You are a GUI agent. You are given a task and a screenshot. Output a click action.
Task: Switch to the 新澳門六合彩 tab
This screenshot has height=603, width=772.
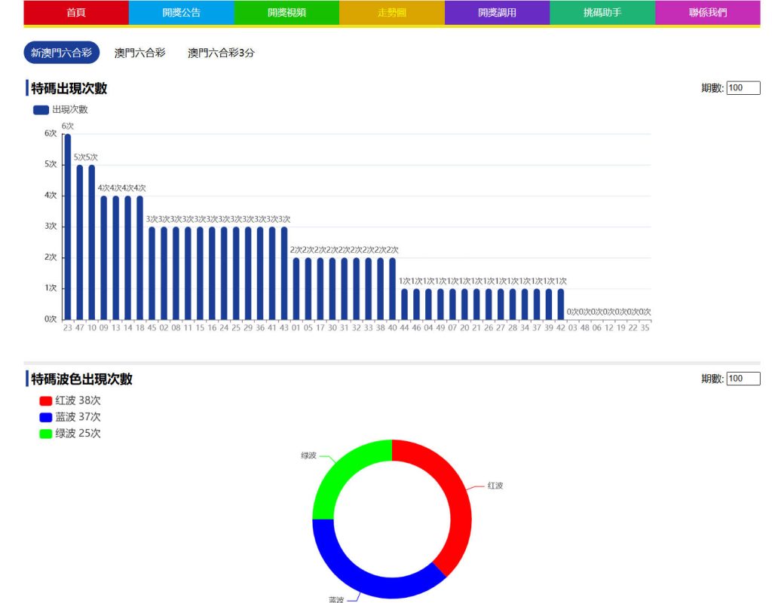tap(60, 53)
